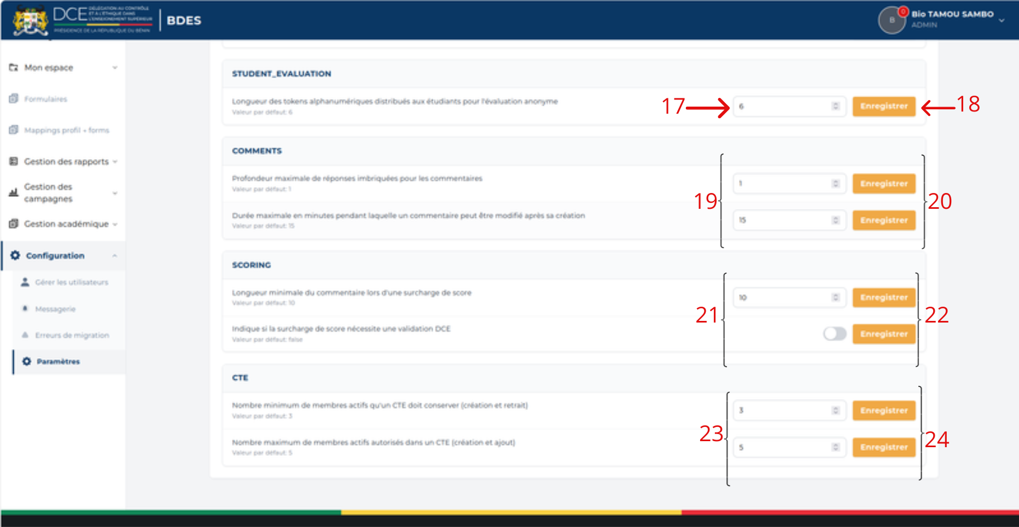Save the token length setting with Enregistrer

point(884,106)
